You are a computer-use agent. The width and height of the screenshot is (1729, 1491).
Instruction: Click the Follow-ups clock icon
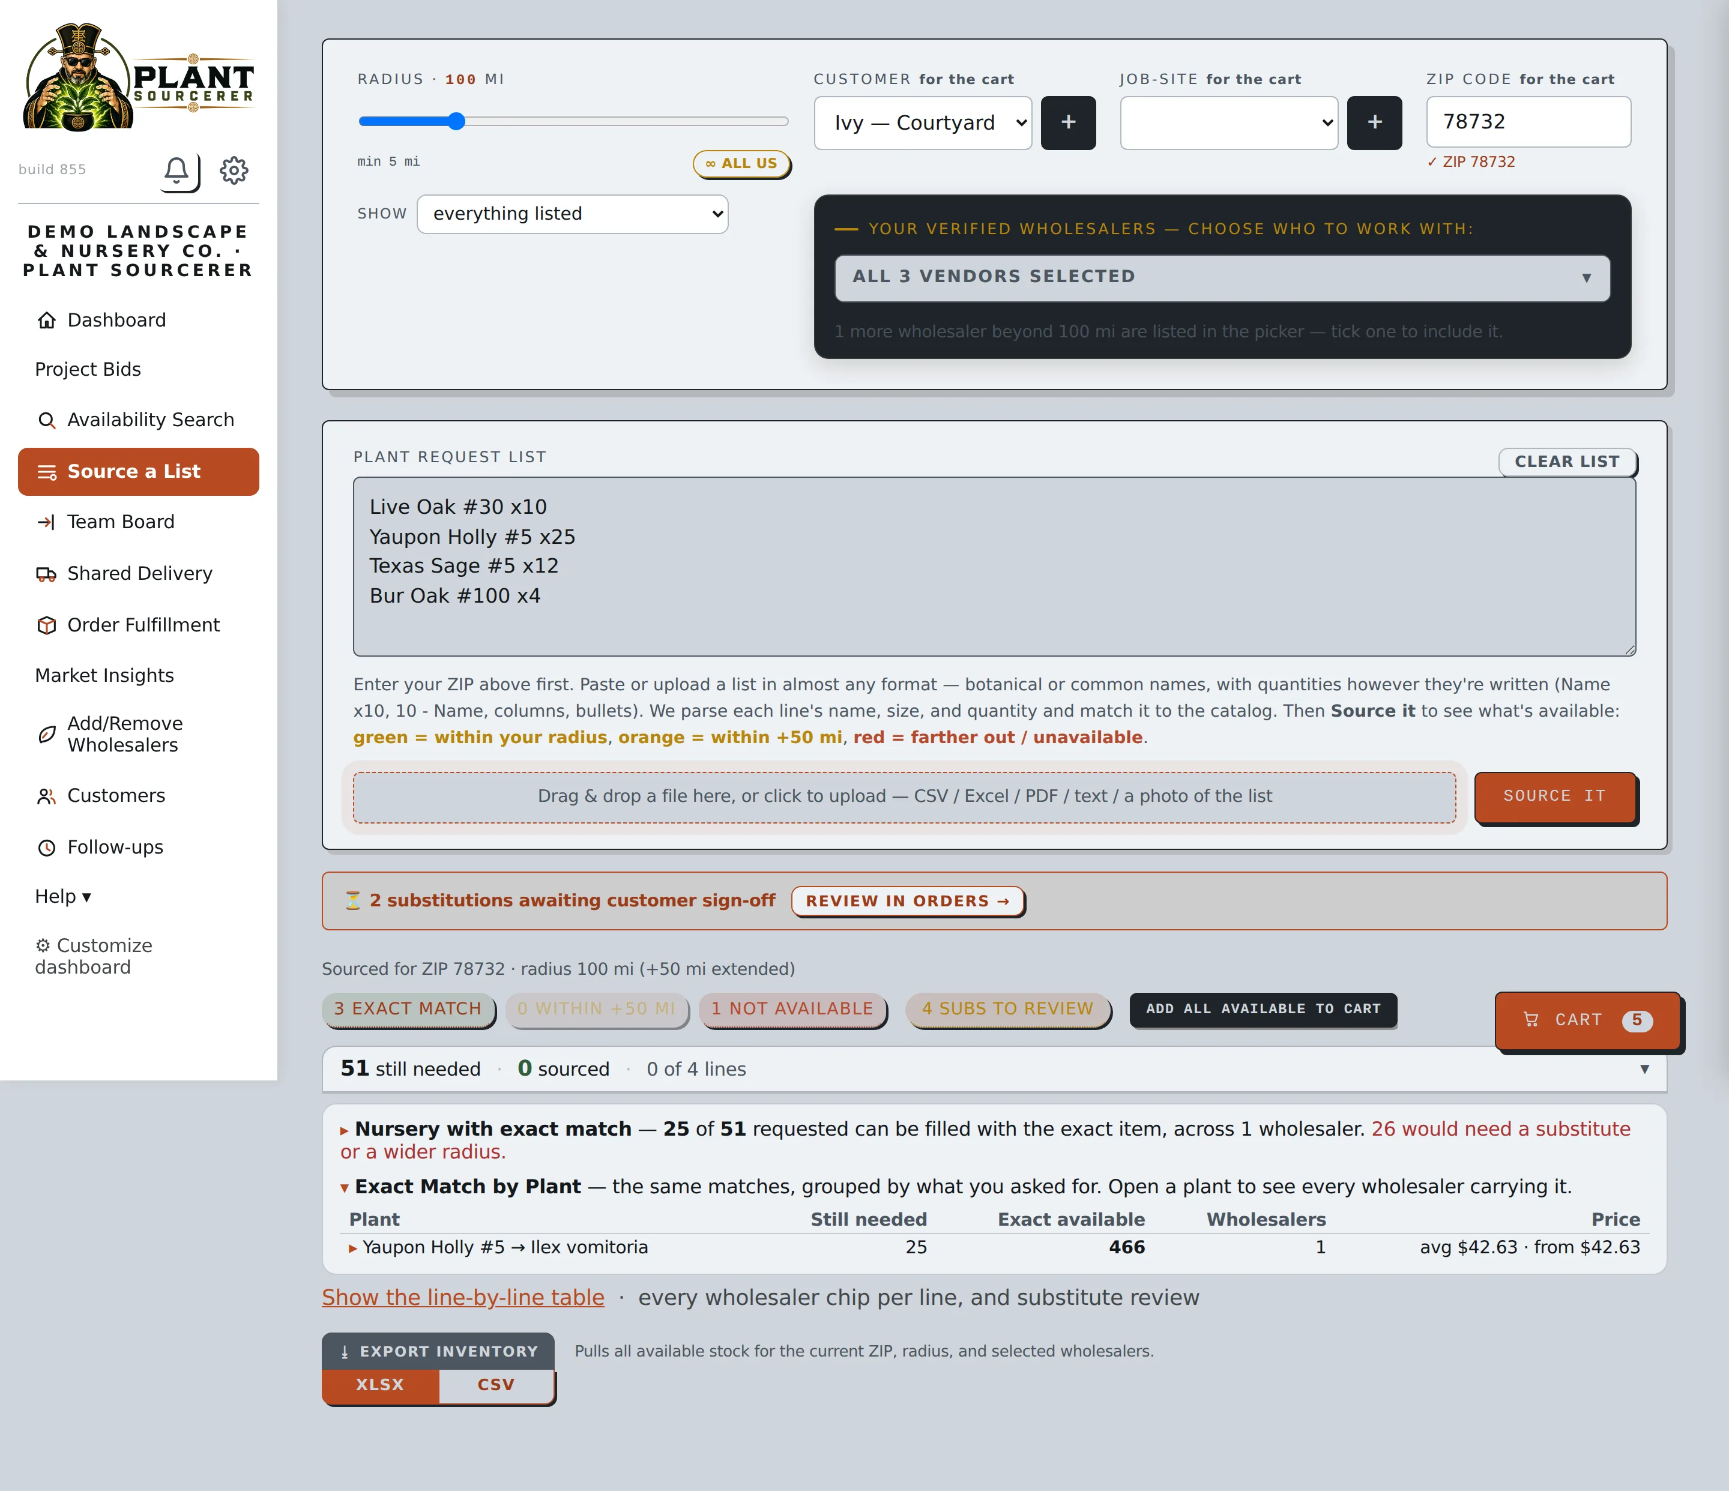47,848
